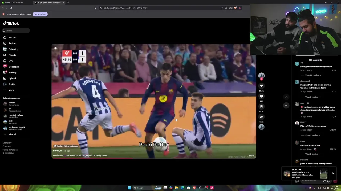
Task: Like Kram's comment with 296 likes
Action: click(x=331, y=149)
